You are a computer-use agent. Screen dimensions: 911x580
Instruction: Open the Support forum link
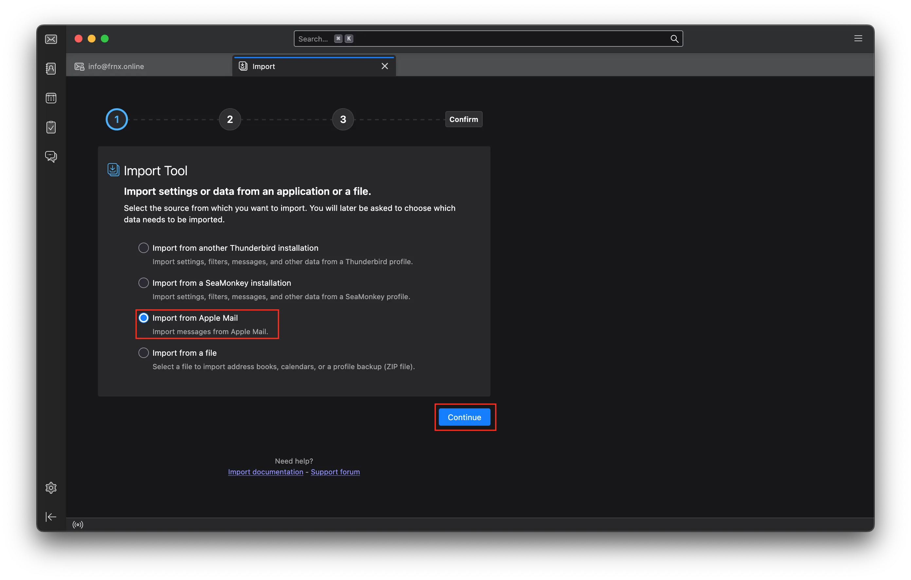335,471
